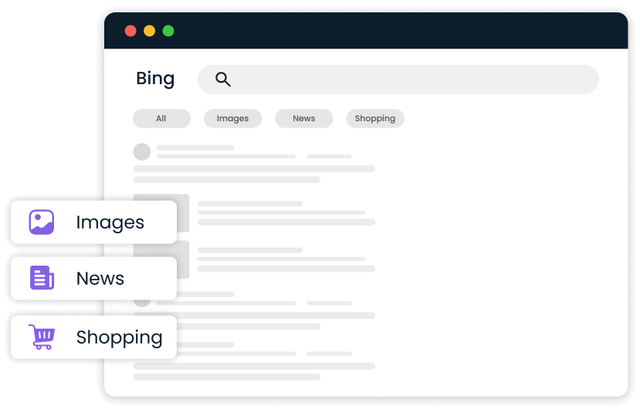The width and height of the screenshot is (640, 410).
Task: Click the purple News newspaper icon
Action: (x=42, y=279)
